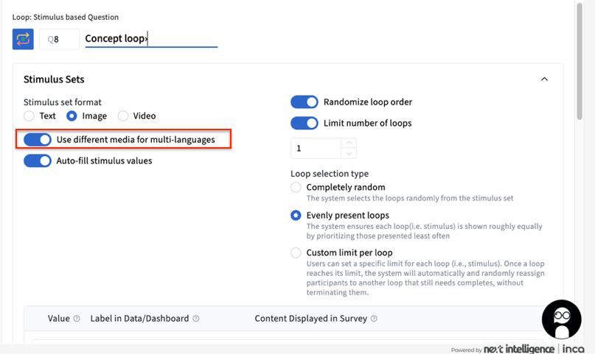
Task: Choose Evenly present loops option
Action: (x=296, y=216)
